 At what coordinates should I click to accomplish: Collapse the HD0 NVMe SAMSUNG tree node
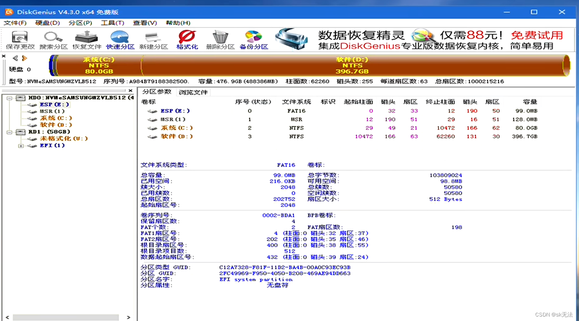[9, 98]
